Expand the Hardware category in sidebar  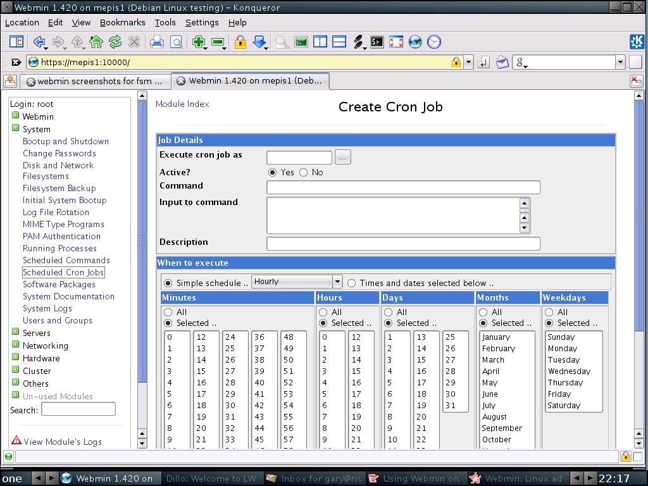[15, 357]
